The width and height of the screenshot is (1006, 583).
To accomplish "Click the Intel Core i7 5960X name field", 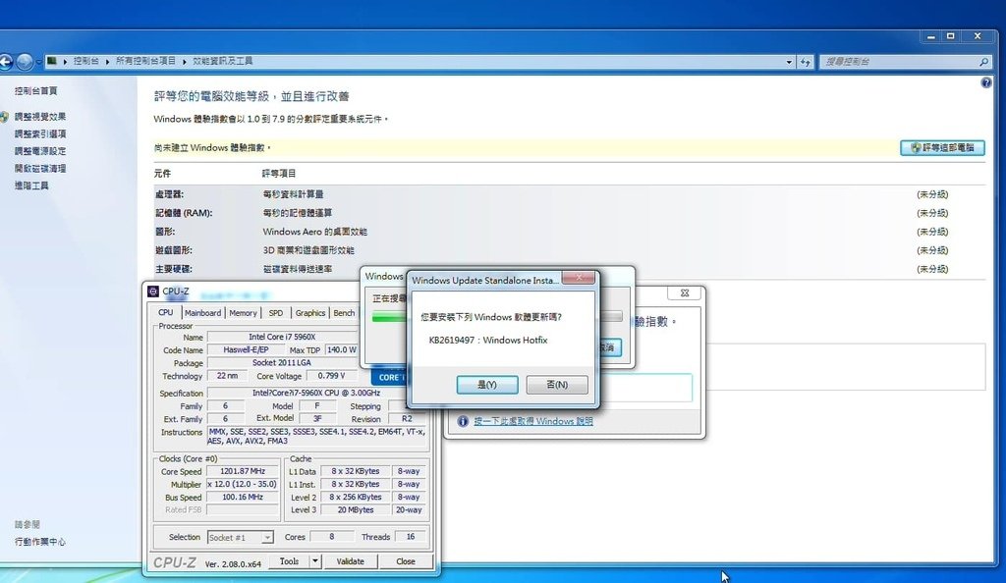I will click(x=282, y=337).
